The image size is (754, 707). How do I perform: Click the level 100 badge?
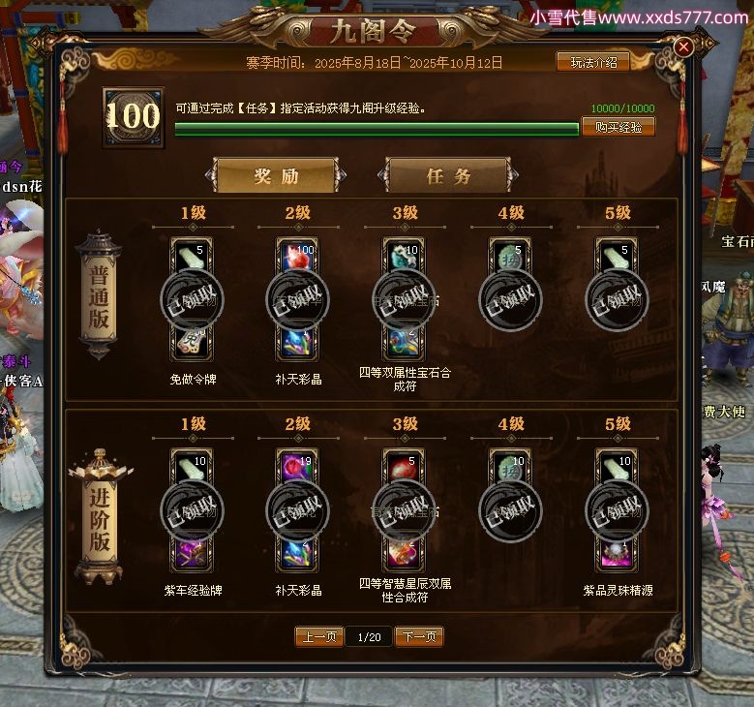[x=134, y=117]
